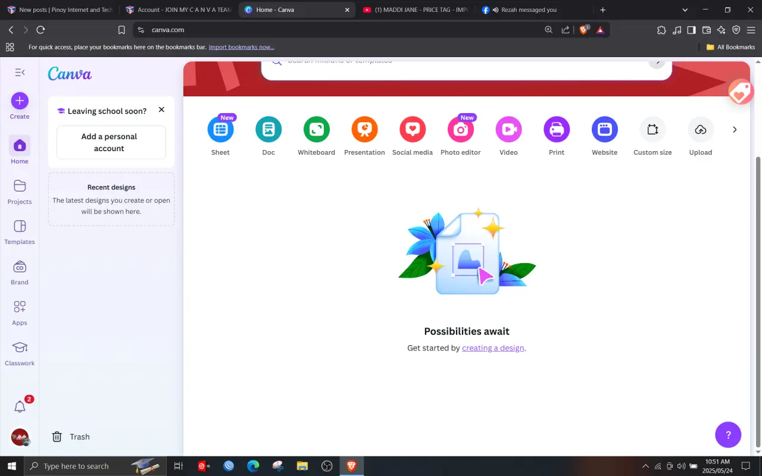Open the Sheet design type
Screen dimensions: 762x476
click(220, 130)
